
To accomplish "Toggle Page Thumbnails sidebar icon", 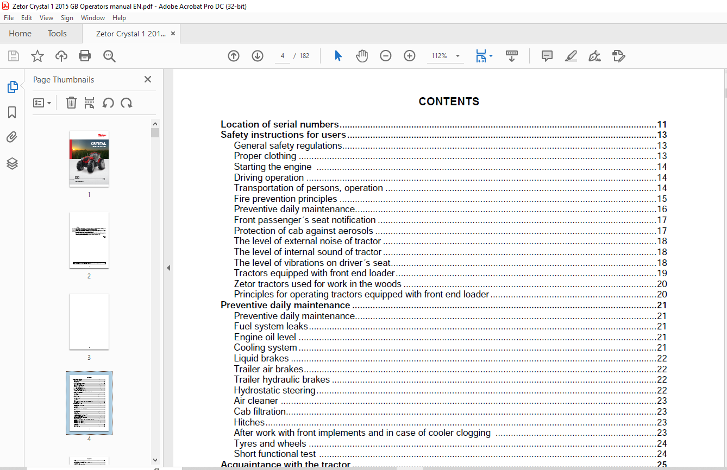I will [x=12, y=86].
